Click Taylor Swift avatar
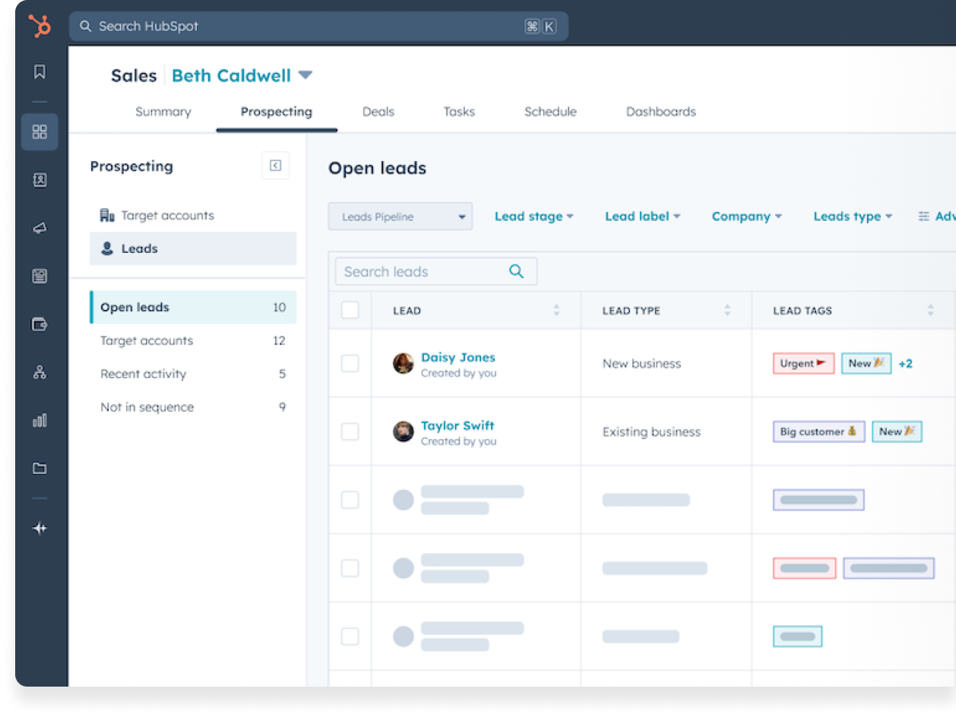Image resolution: width=956 pixels, height=717 pixels. [x=404, y=431]
